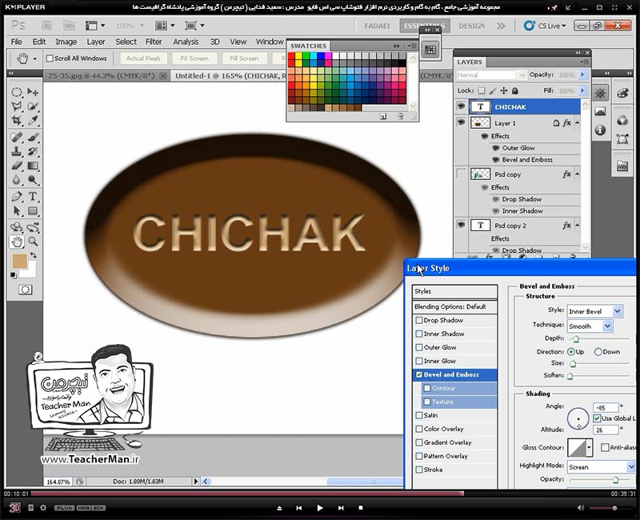The image size is (640, 520).
Task: Enable Contour checkbox
Action: pos(427,388)
